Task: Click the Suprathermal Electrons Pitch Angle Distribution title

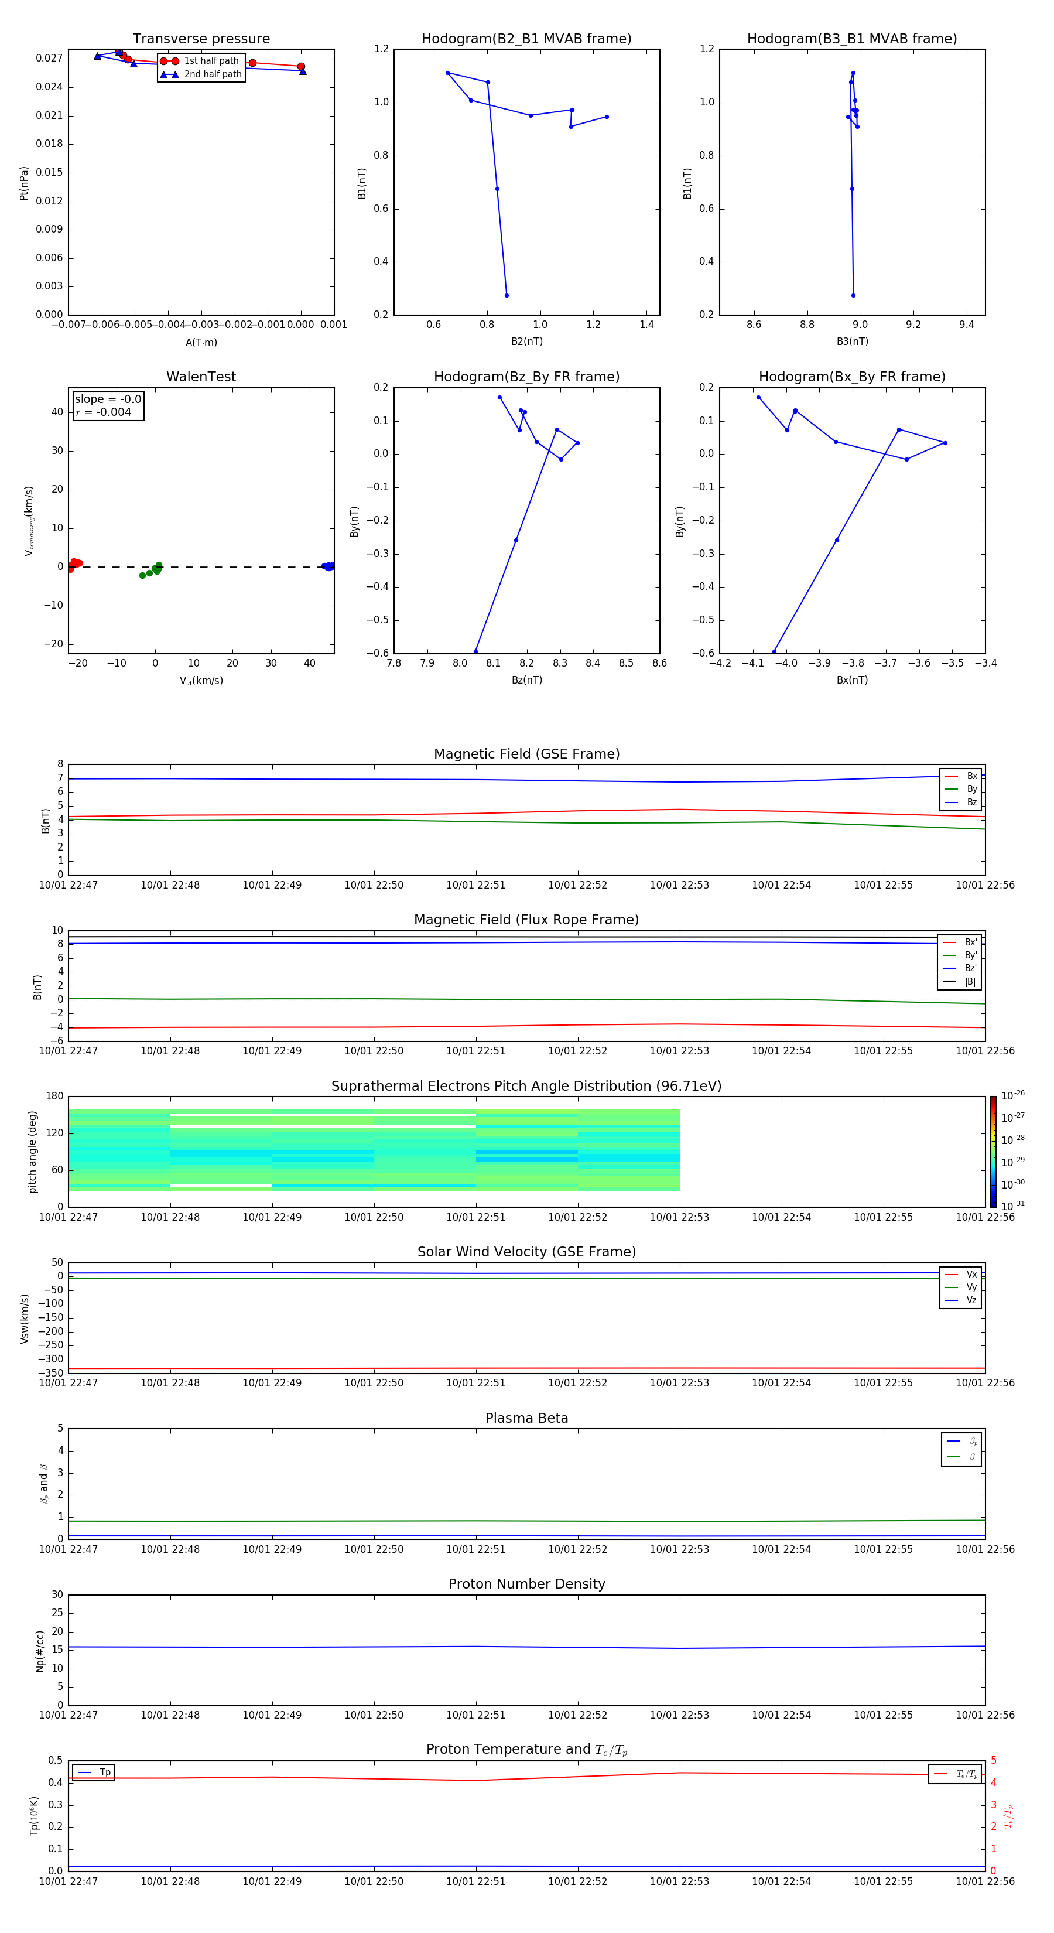Action: pos(526,1087)
